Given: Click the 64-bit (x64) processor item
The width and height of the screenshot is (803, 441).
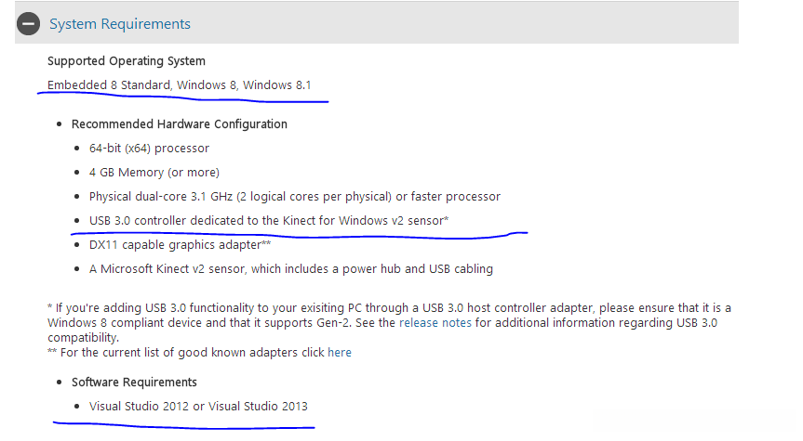Looking at the screenshot, I should tap(149, 148).
